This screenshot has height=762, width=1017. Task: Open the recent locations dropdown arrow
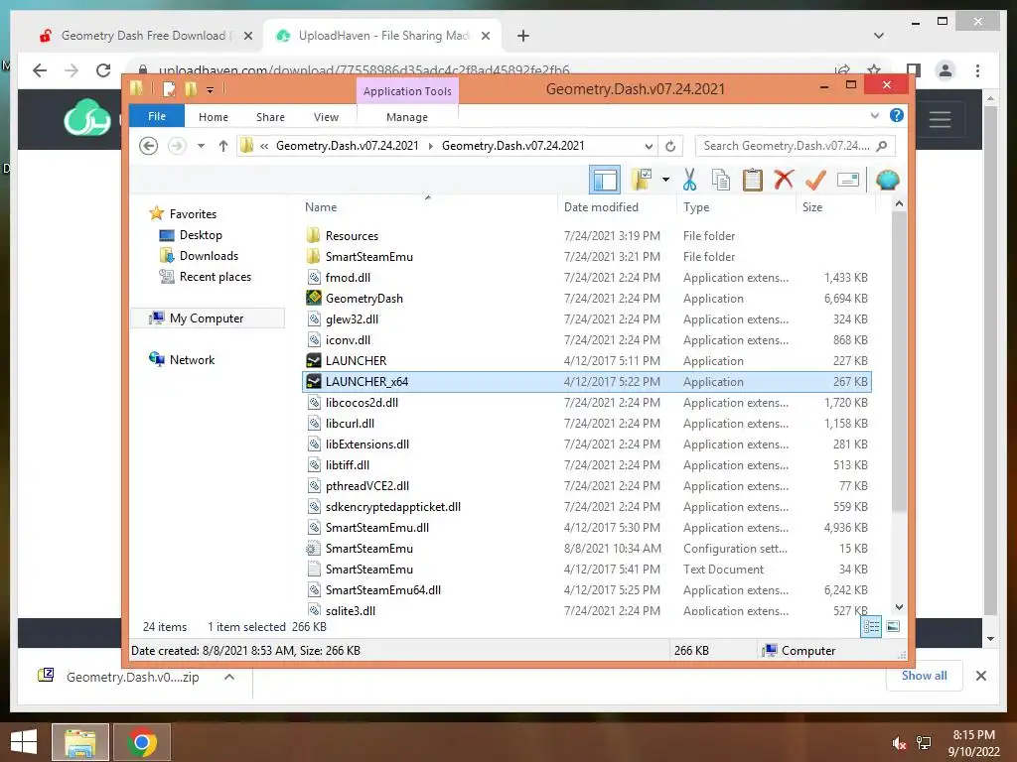point(201,146)
